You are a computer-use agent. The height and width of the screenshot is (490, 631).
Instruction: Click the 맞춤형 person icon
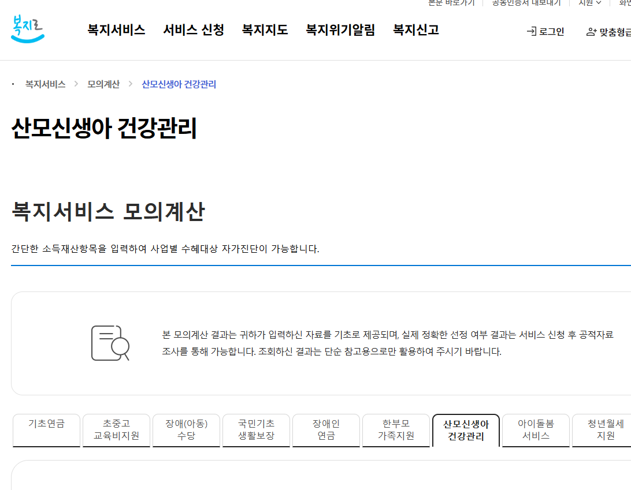pyautogui.click(x=591, y=32)
